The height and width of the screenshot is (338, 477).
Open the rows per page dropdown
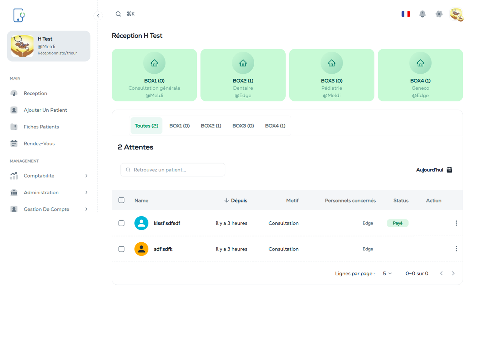[387, 274]
